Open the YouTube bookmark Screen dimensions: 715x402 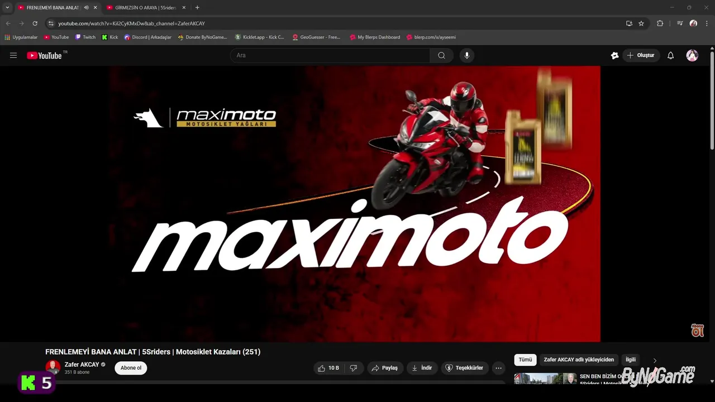[56, 37]
